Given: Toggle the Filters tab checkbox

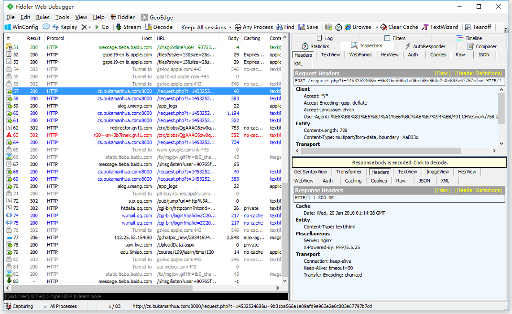Looking at the screenshot, I should (x=387, y=38).
